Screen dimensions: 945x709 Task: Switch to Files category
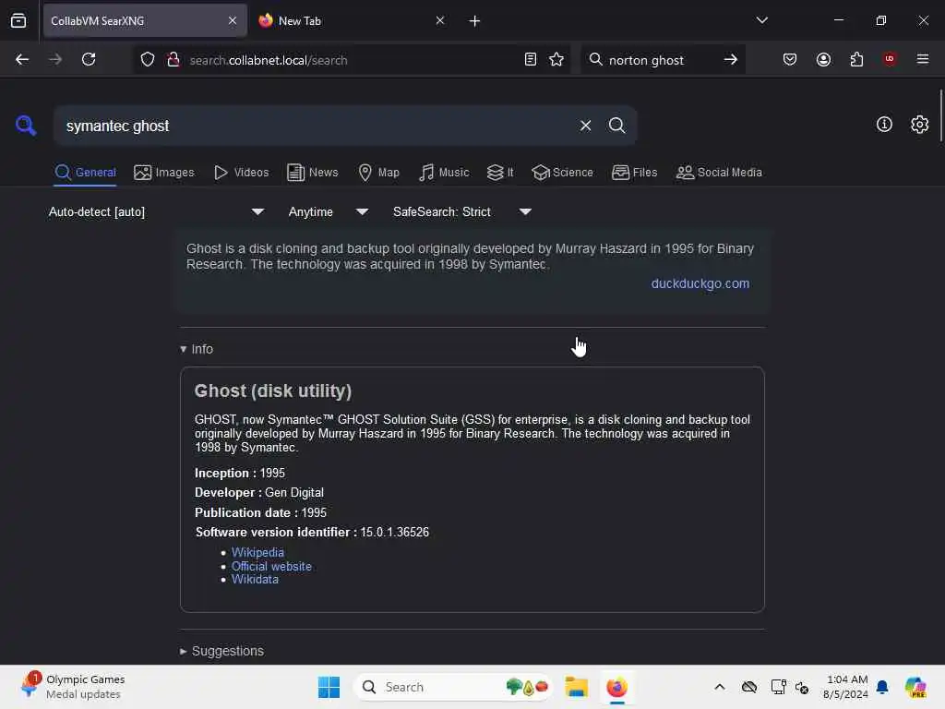tap(634, 173)
